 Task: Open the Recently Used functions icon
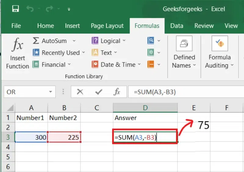pos(36,53)
